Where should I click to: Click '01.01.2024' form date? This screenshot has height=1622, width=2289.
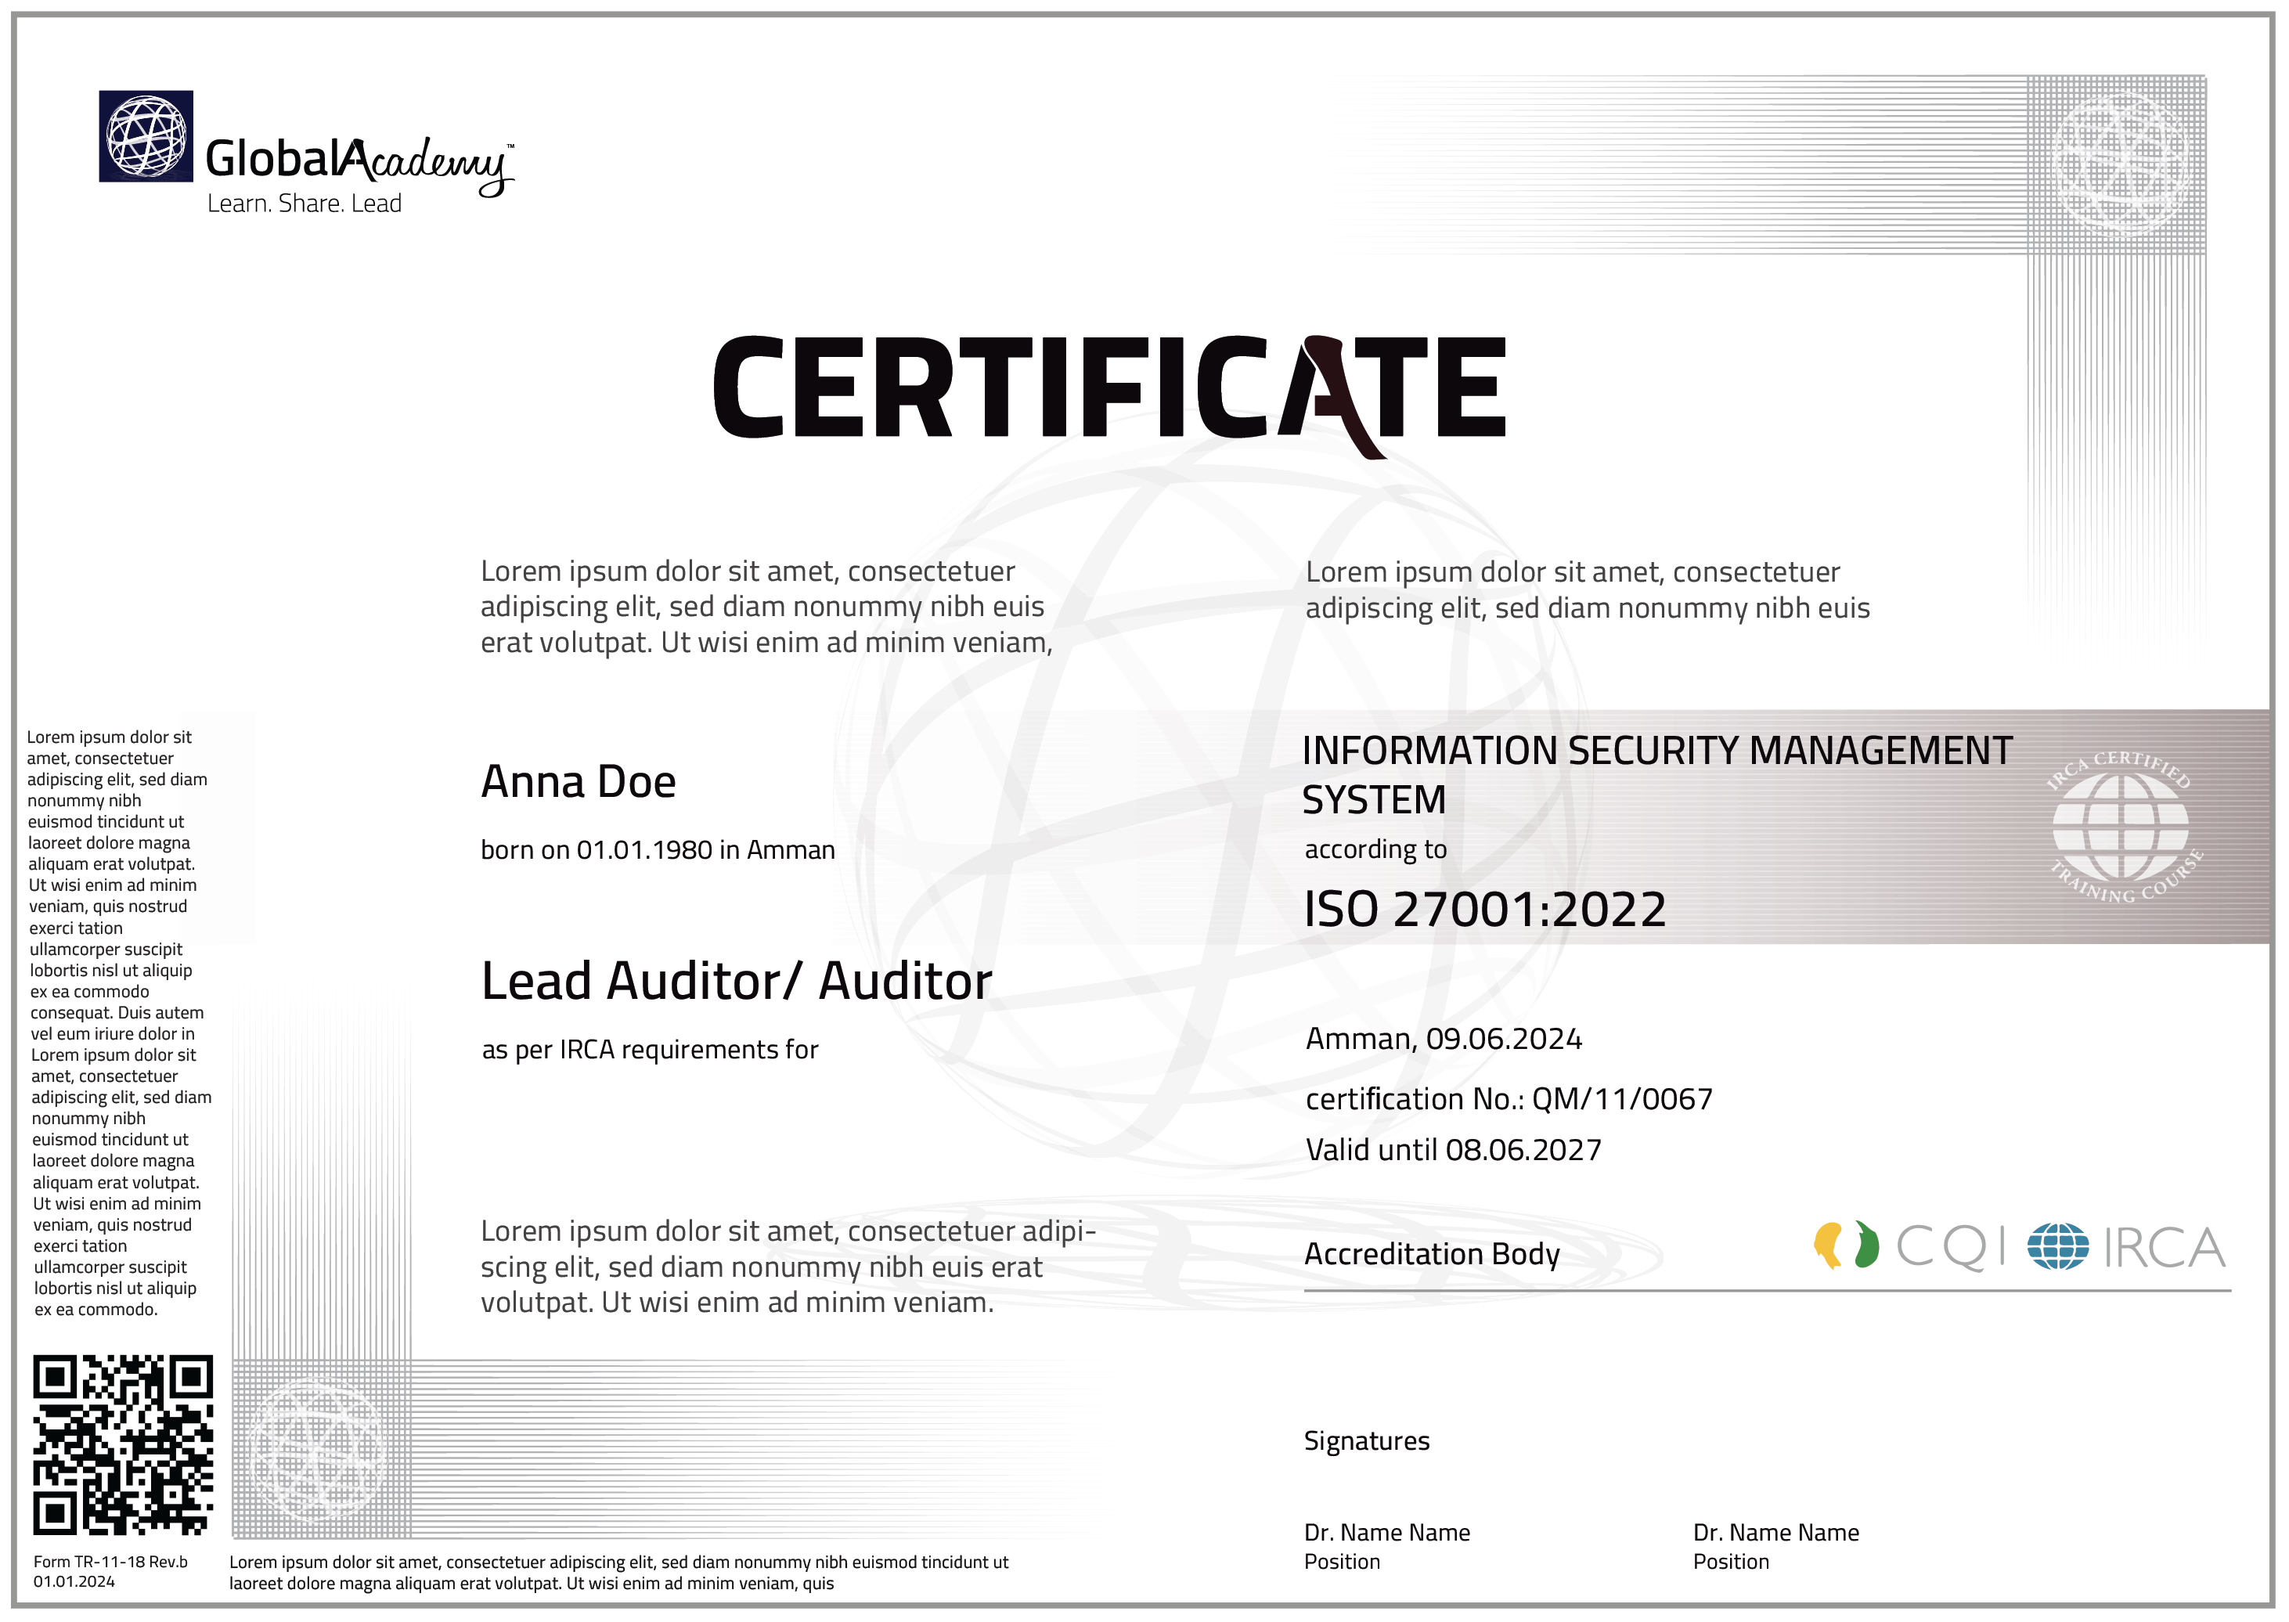point(74,1582)
